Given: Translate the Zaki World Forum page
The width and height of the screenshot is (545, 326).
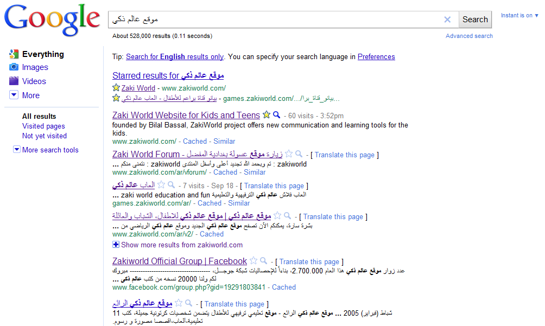Looking at the screenshot, I should 345,155.
